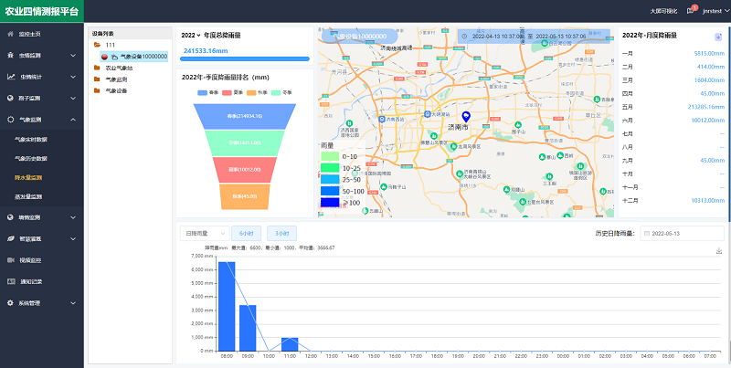Open the 气象实时数据 submenu item
Viewport: 731px width, 368px height.
pyautogui.click(x=31, y=139)
